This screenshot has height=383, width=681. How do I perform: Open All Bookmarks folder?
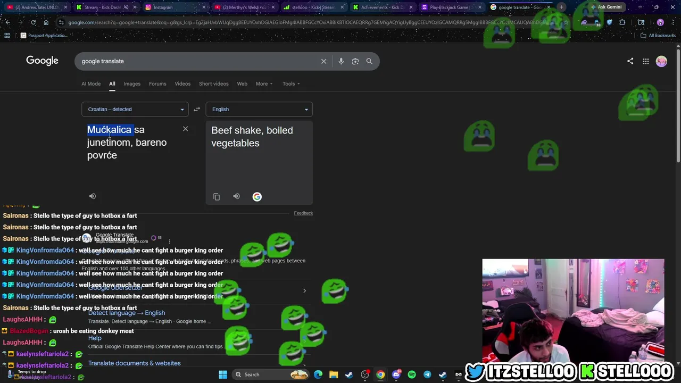pos(658,35)
